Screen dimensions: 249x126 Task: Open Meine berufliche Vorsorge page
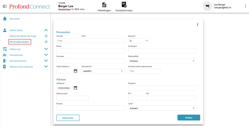pos(23,36)
